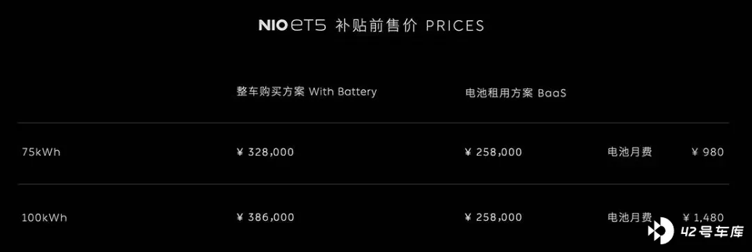This screenshot has height=252, width=752.
Task: Click the ¥ 1,480 monthly fee
Action: 703,217
